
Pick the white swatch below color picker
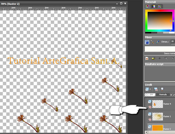[x=172, y=33]
